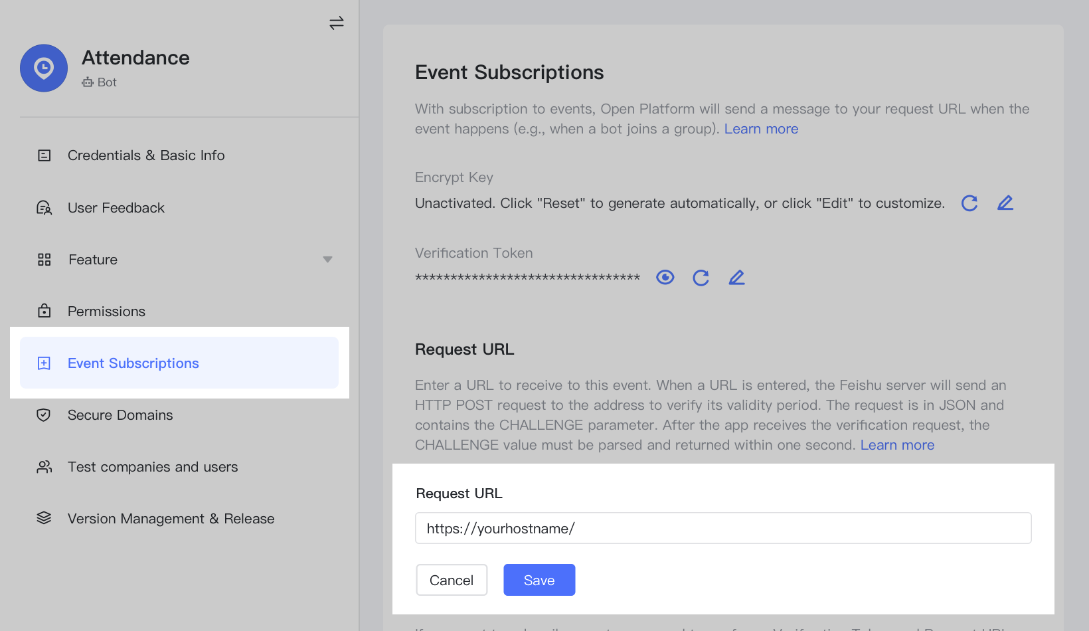This screenshot has height=631, width=1089.
Task: Reset the Encrypt Key with refresh icon
Action: point(969,203)
